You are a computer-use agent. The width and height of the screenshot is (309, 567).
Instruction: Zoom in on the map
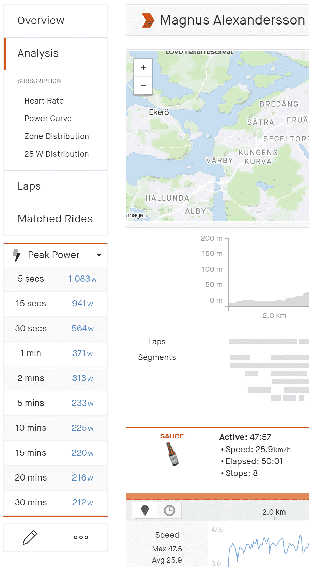coord(143,68)
